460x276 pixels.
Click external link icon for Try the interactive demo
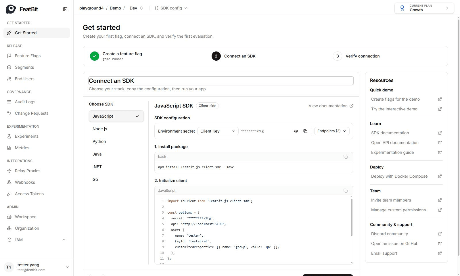pyautogui.click(x=440, y=109)
